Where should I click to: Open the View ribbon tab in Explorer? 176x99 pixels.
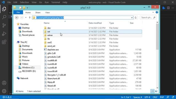(x=48, y=13)
